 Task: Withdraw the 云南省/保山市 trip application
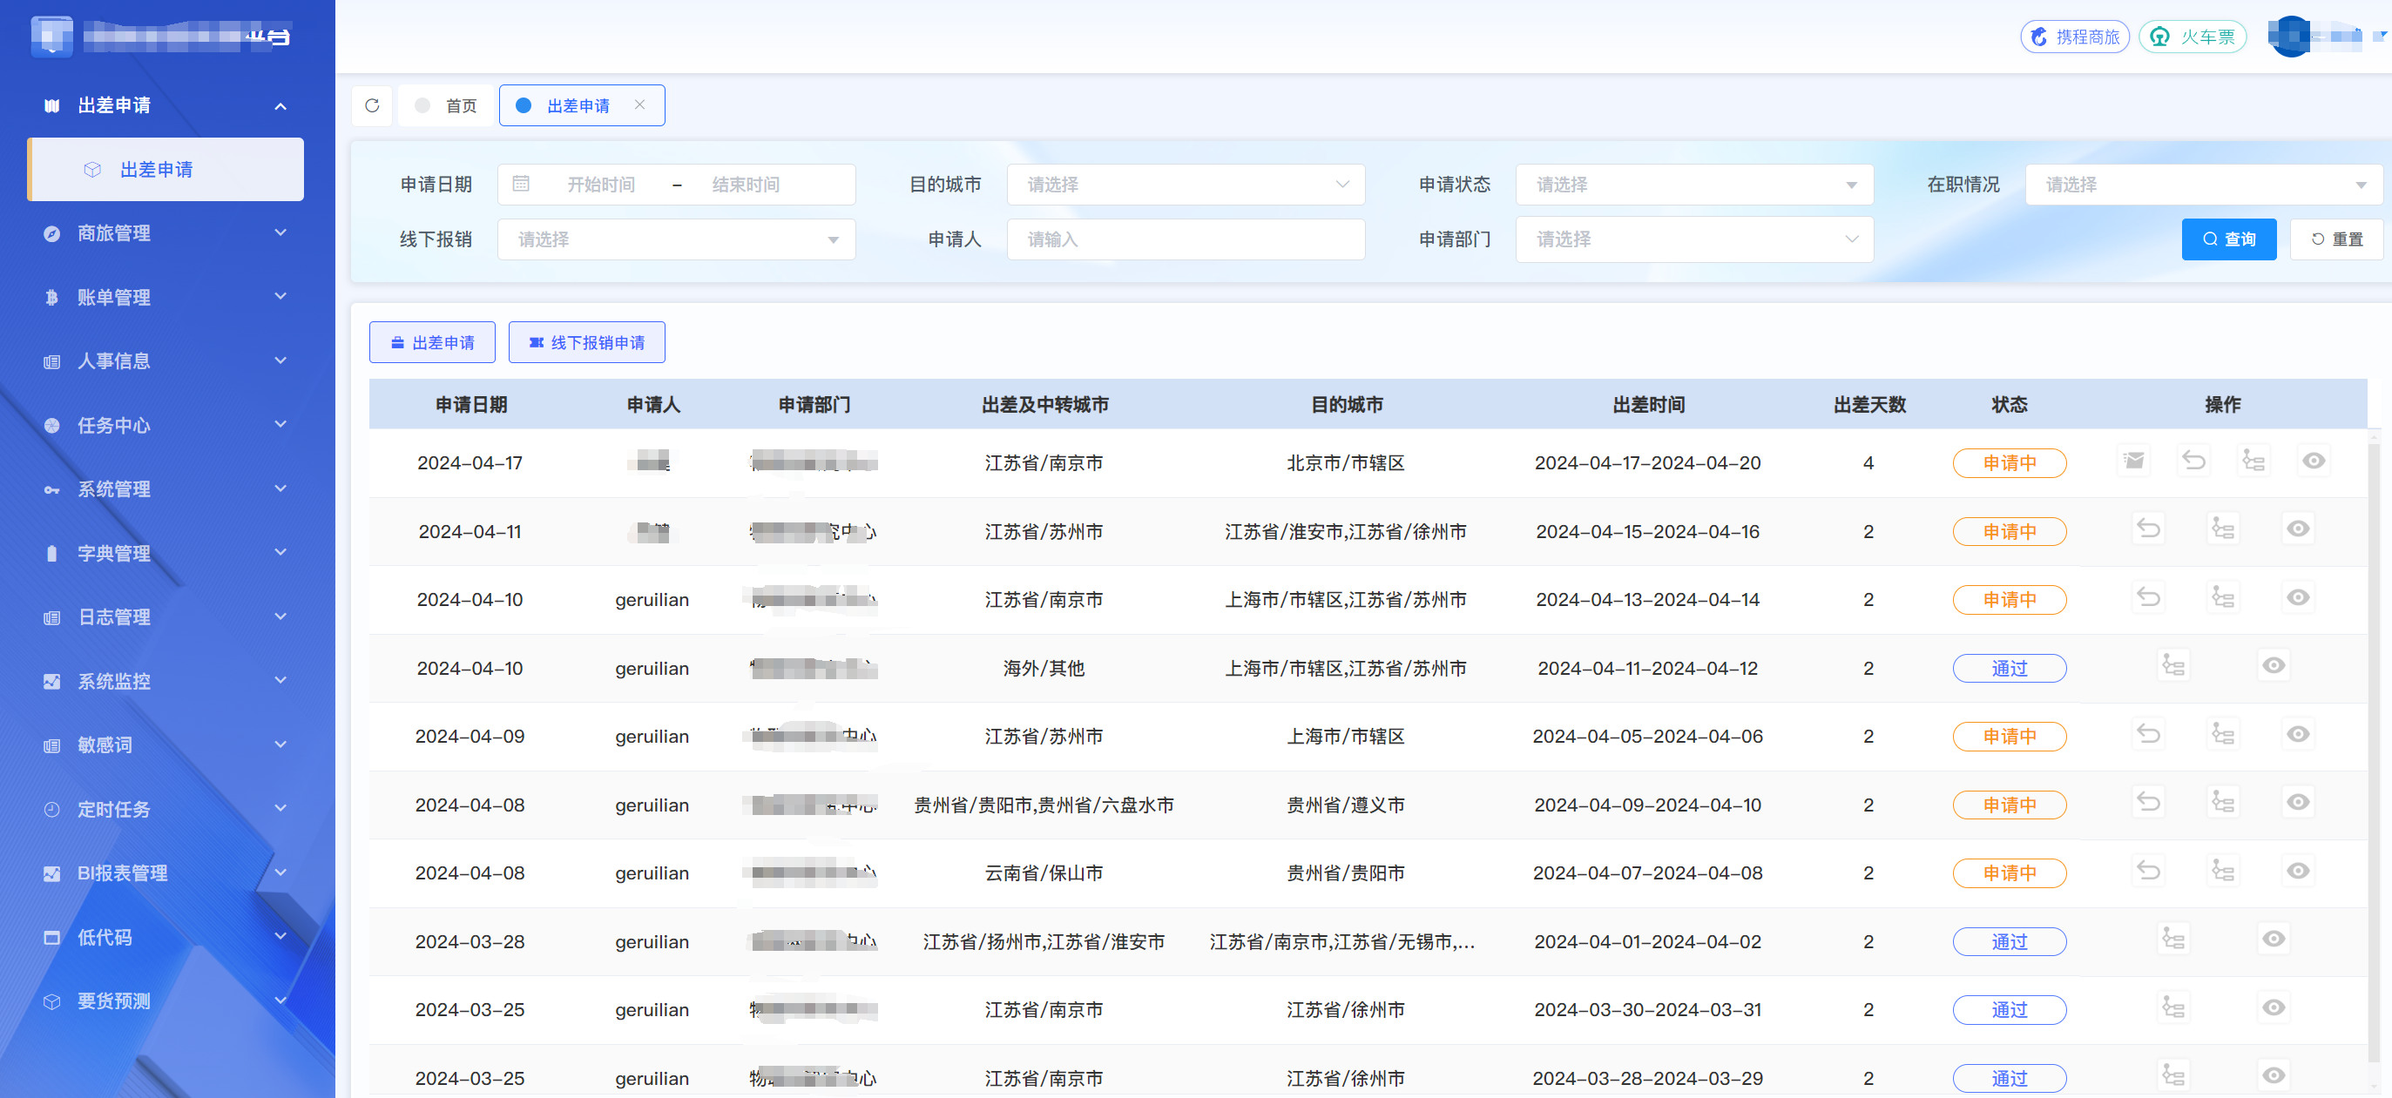(2149, 871)
